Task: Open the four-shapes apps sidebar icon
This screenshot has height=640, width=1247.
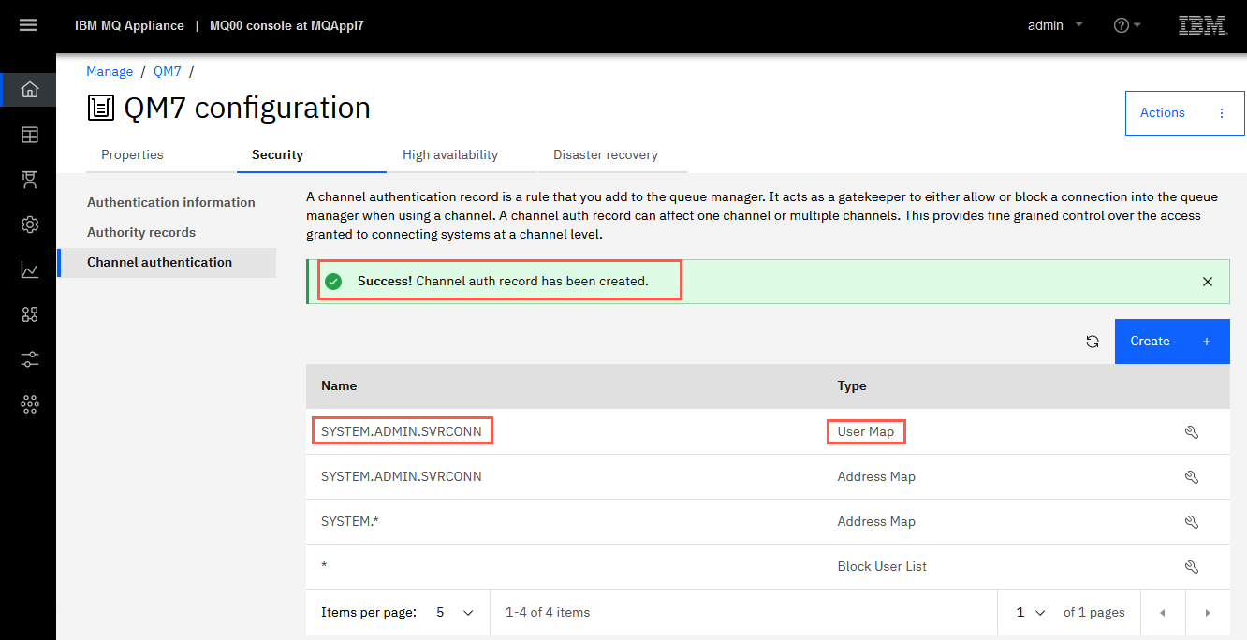Action: point(30,314)
